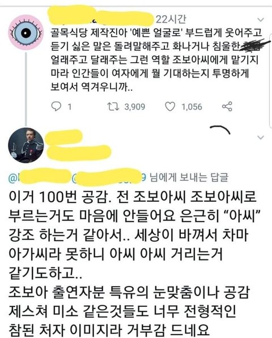
Task: Open the reply speech bubble icon
Action: (56, 106)
